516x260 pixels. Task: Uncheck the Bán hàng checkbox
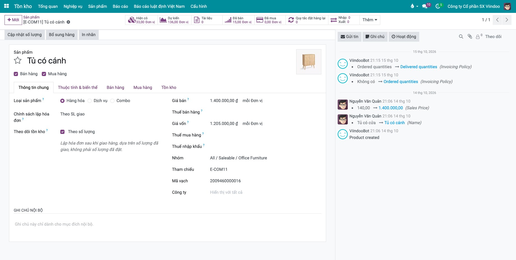point(16,74)
